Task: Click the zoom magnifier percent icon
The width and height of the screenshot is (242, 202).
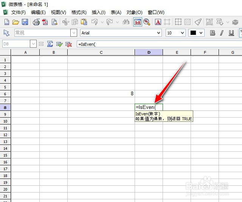Action: 147,22
